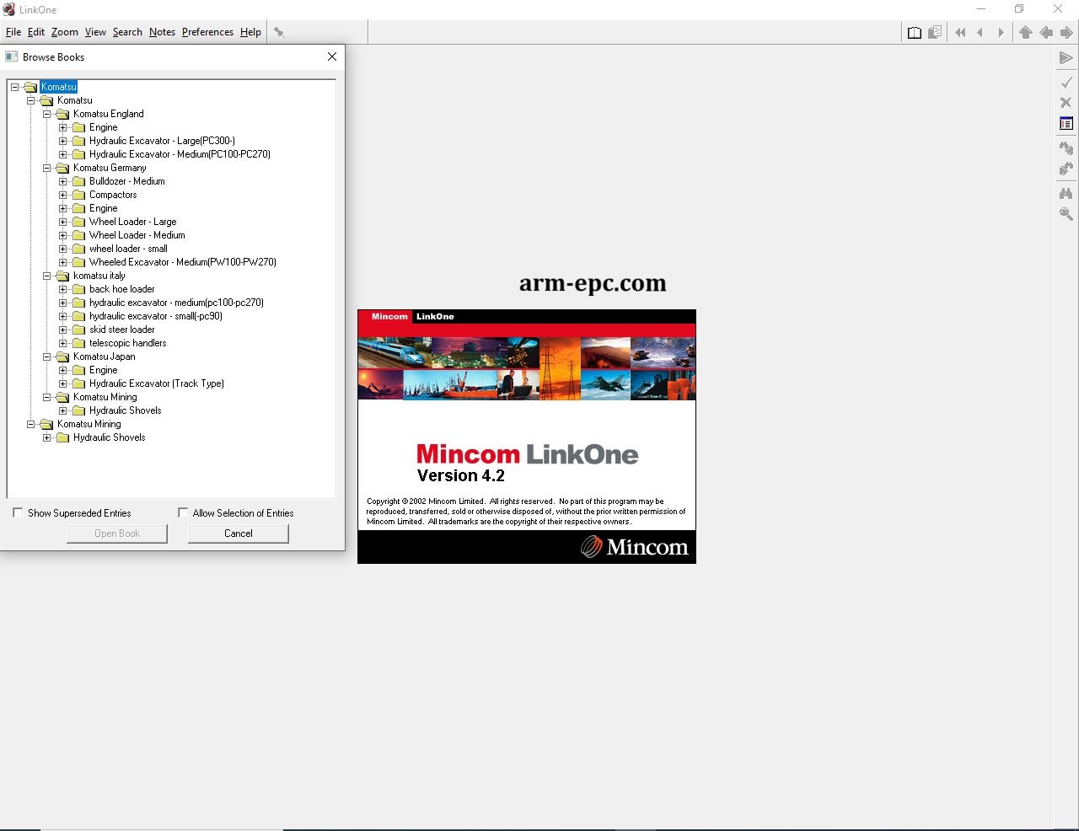
Task: Expand the skid steer loader folder
Action: pyautogui.click(x=62, y=330)
